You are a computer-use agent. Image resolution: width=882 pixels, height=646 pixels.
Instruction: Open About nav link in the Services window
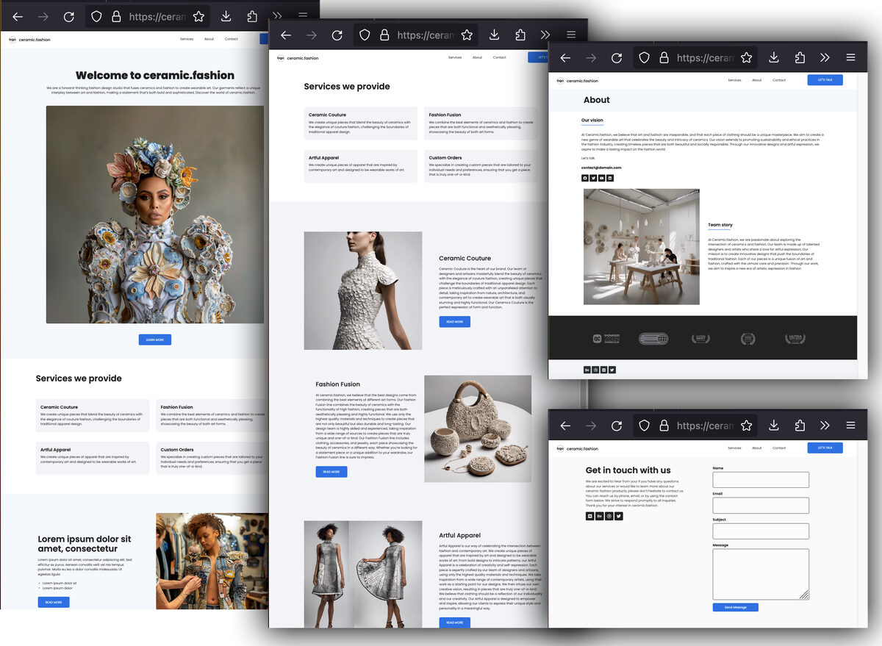pyautogui.click(x=477, y=57)
